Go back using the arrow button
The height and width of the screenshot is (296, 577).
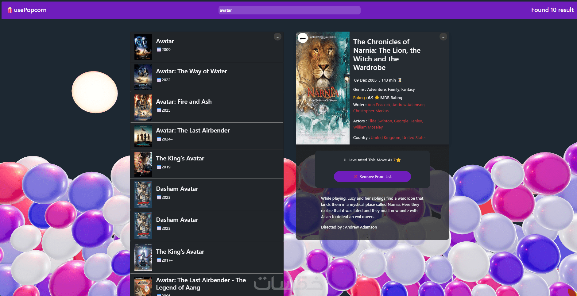coord(303,38)
